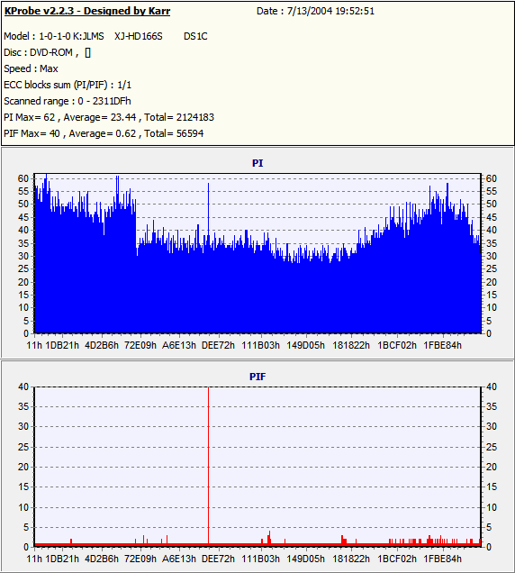Click the PIF Max statistics line

(x=104, y=133)
